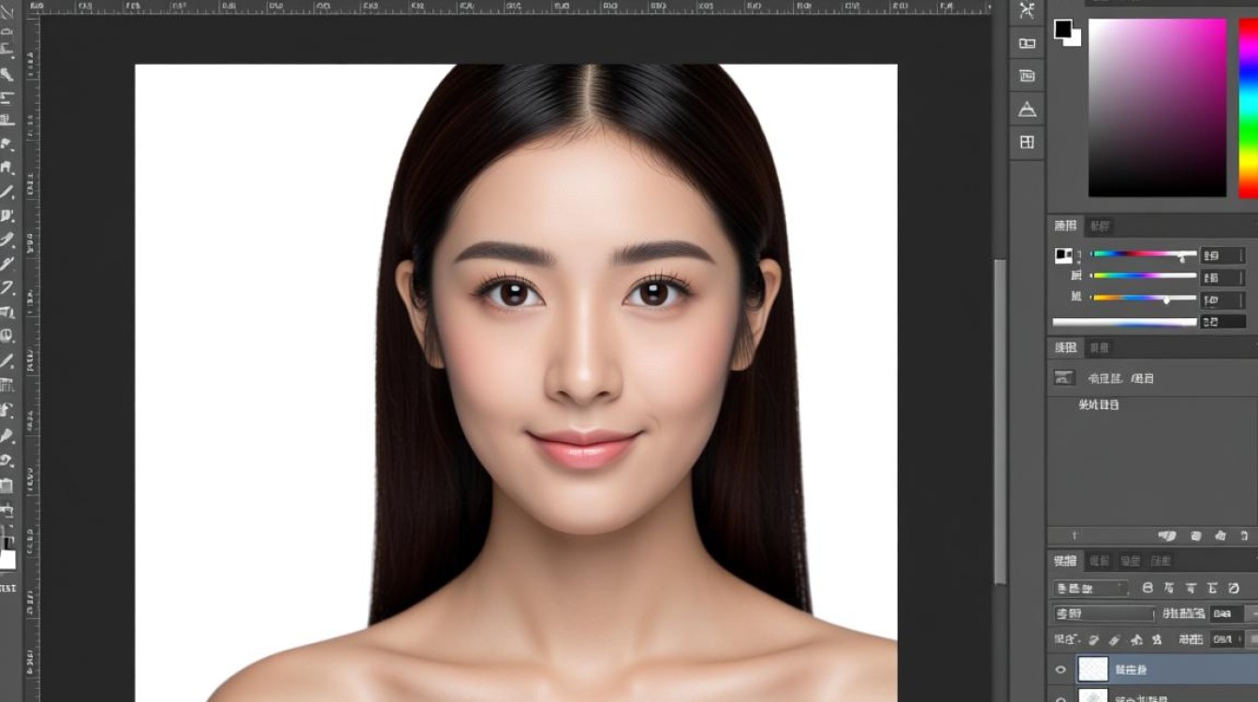Click the black foreground color swatch in Color panel

click(x=1063, y=29)
